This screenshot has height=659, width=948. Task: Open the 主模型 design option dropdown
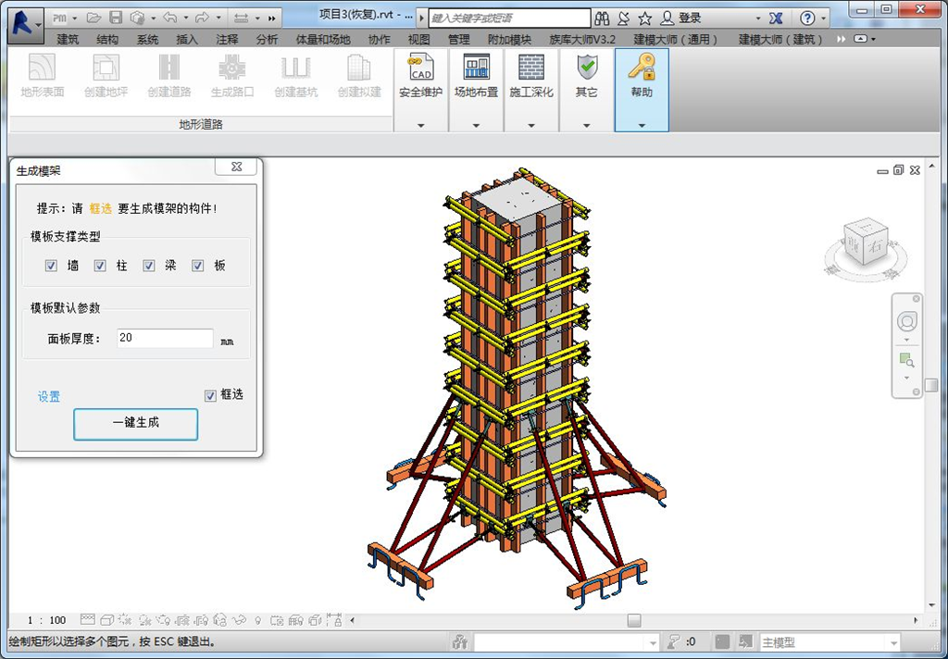point(829,642)
